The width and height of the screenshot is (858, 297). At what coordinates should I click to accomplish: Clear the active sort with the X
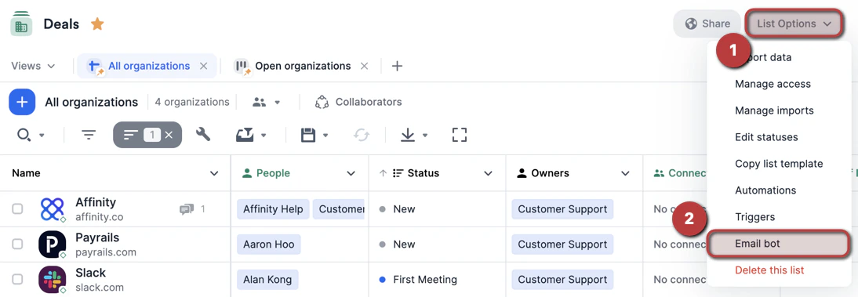(169, 135)
